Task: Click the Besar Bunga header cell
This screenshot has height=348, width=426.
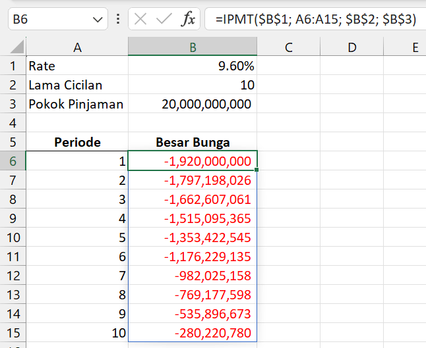Action: pyautogui.click(x=193, y=142)
